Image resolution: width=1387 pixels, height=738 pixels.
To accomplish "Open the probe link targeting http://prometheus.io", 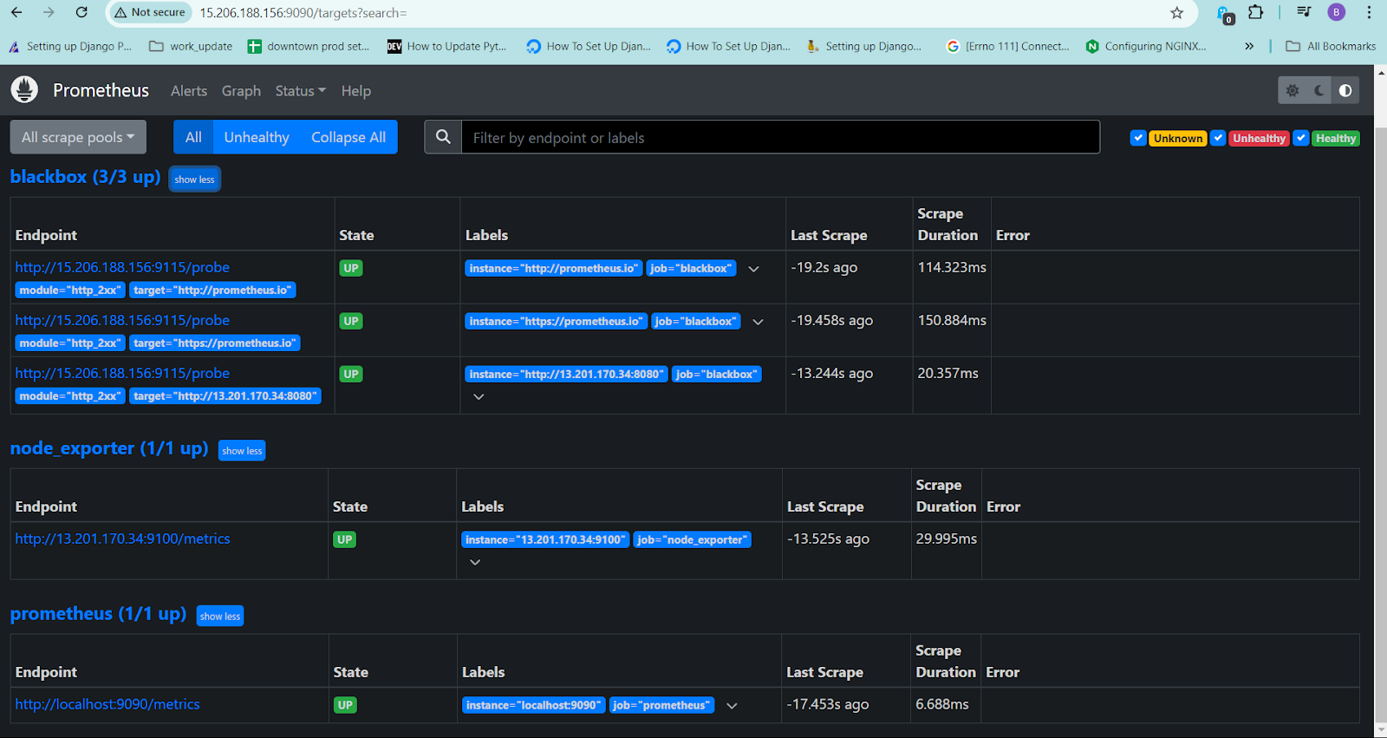I will [x=122, y=267].
